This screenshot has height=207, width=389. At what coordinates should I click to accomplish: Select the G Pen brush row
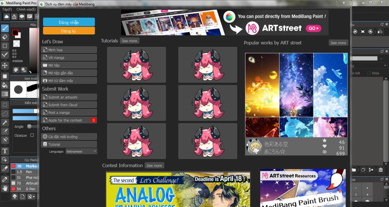24,189
